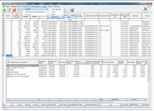Click the Net Weight total 7942,6 footer cell
Viewport: 154px width, 111px height.
(x=132, y=100)
